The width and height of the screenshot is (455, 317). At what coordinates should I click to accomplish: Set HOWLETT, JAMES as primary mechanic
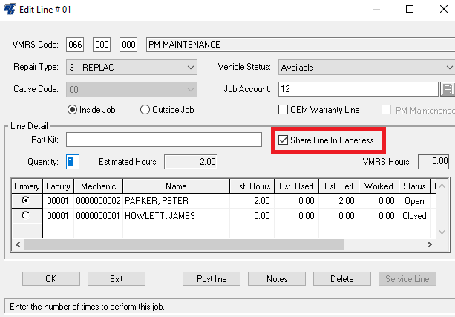point(27,216)
